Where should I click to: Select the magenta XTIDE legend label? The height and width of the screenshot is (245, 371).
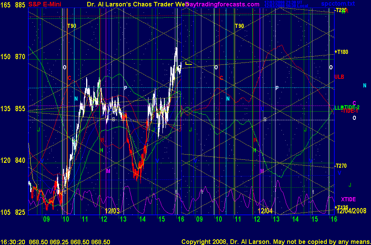pyautogui.click(x=348, y=199)
